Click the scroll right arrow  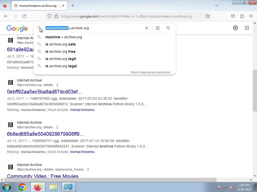click(x=251, y=180)
